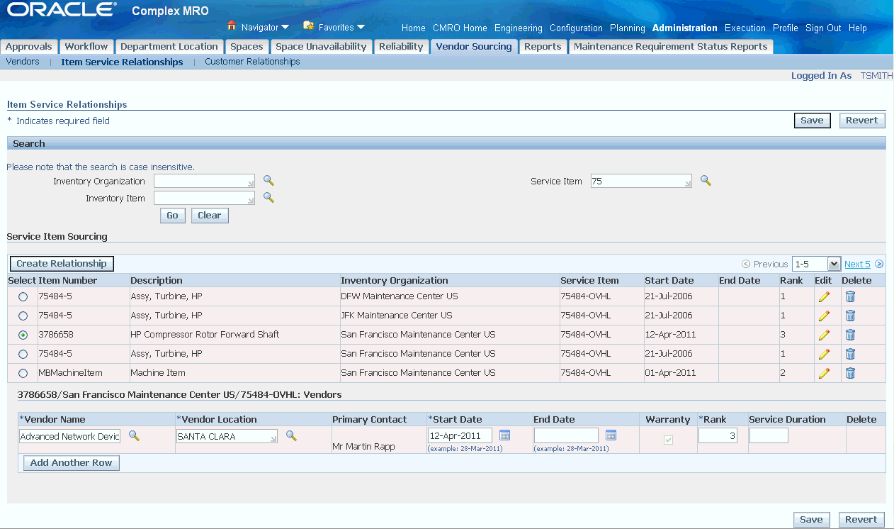Click the Previous page arrow icon
This screenshot has height=529, width=894.
[x=746, y=264]
